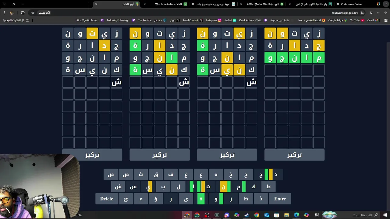This screenshot has width=390, height=219.
Task: Click the taskbar search box اكتب هنا للبحث
Action: click(351, 215)
